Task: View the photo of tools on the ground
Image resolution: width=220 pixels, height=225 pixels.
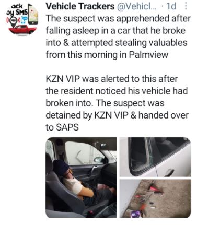Action: (x=155, y=198)
